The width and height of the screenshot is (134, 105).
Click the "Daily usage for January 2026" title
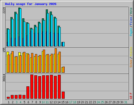(x=31, y=4)
